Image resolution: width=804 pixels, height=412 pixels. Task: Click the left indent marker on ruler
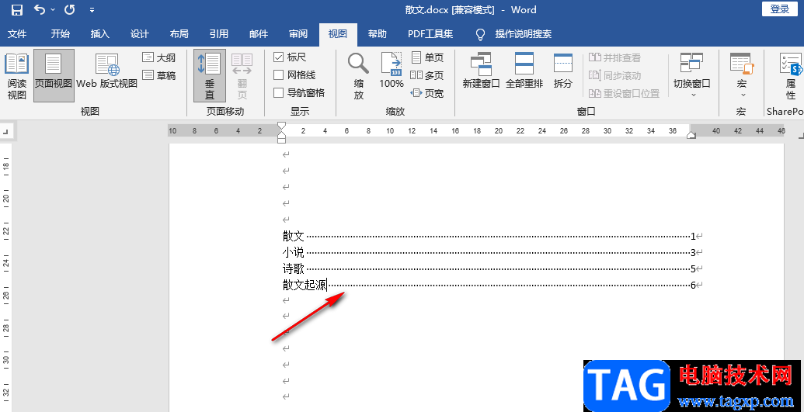[x=281, y=139]
